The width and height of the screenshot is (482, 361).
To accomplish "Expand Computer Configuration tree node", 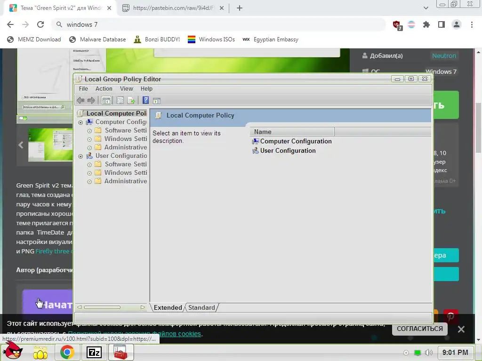I will point(80,123).
